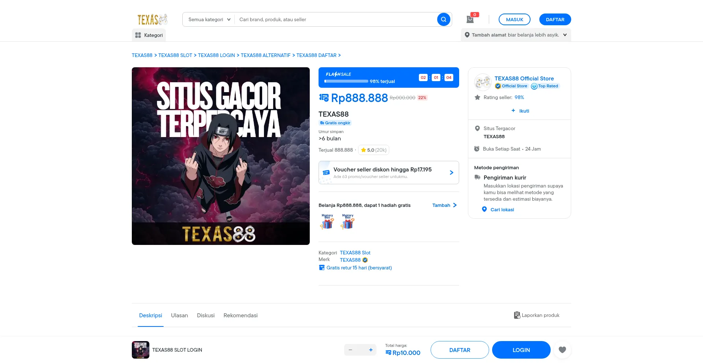Click the flash sale 98% terjual progress bar

click(x=346, y=81)
